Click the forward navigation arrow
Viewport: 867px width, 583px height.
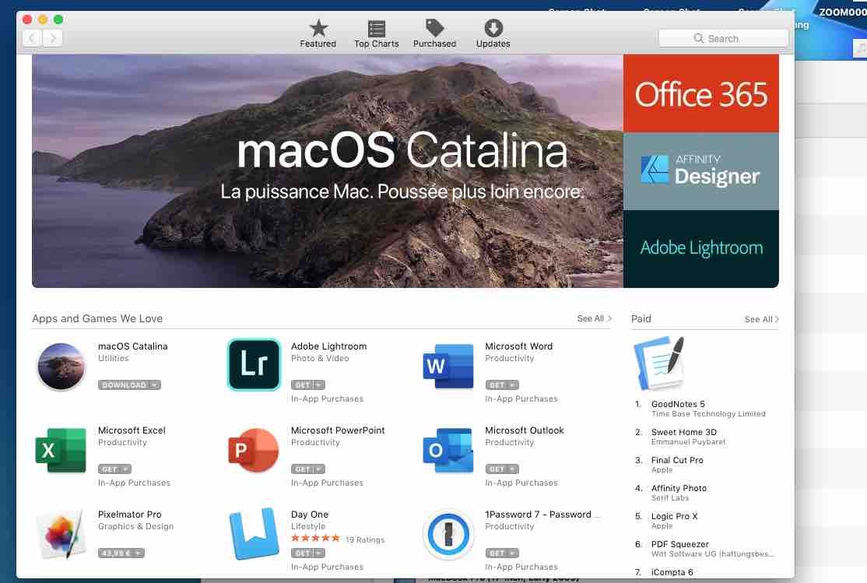tap(52, 38)
